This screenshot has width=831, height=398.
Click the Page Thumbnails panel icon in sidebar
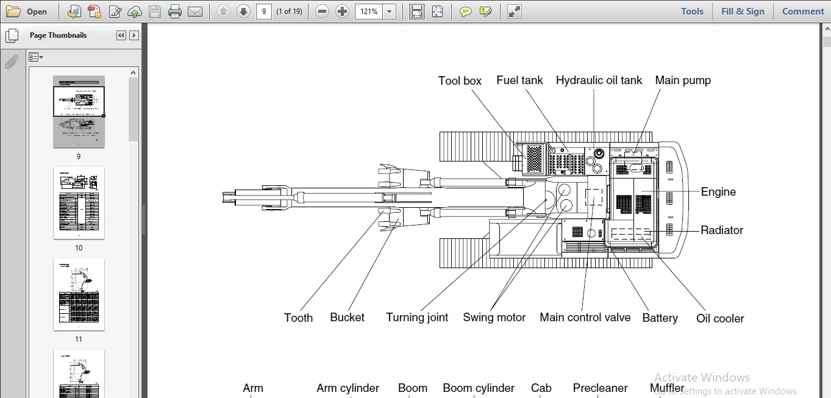click(x=12, y=36)
